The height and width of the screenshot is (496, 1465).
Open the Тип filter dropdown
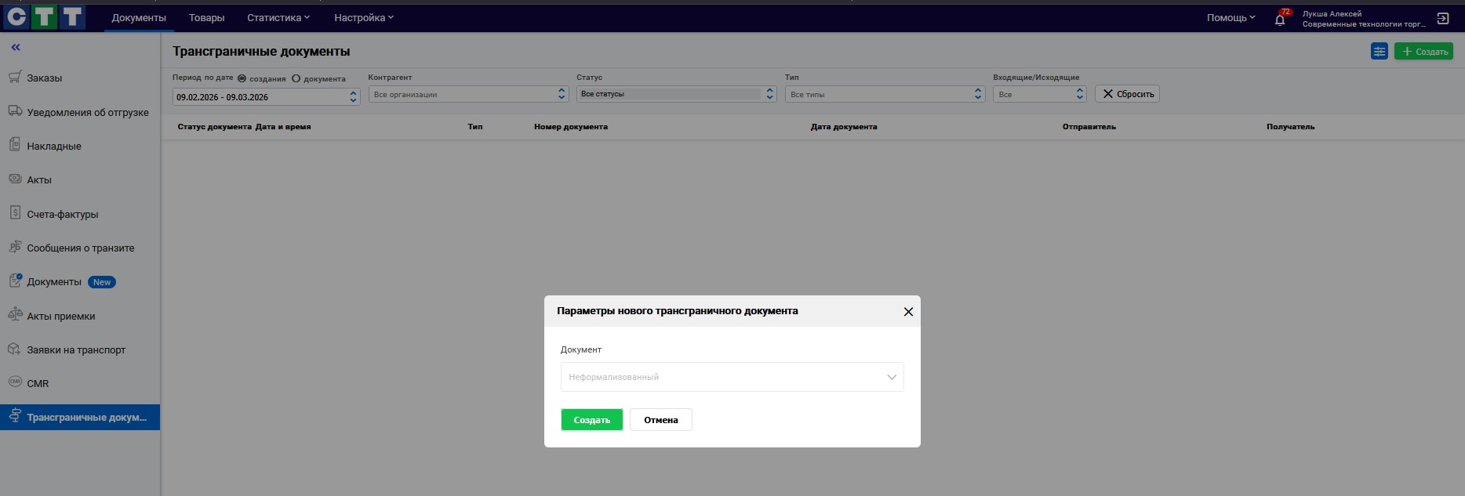pos(885,94)
